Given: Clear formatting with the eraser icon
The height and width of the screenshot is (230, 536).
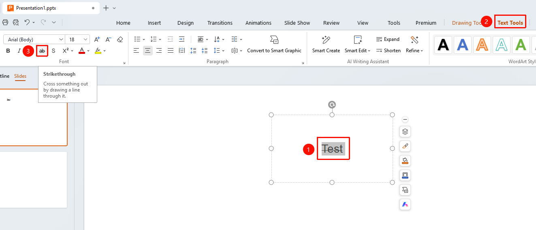Looking at the screenshot, I should 120,39.
